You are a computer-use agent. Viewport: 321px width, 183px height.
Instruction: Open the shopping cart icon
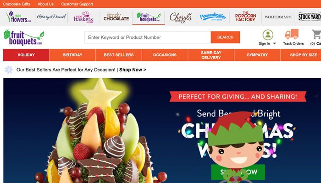[x=316, y=34]
